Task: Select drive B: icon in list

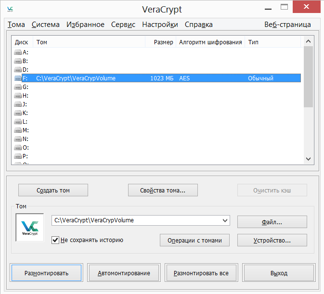Action: [x=18, y=61]
